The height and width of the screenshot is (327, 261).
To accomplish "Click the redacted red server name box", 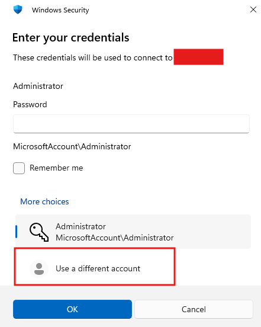I will 198,57.
